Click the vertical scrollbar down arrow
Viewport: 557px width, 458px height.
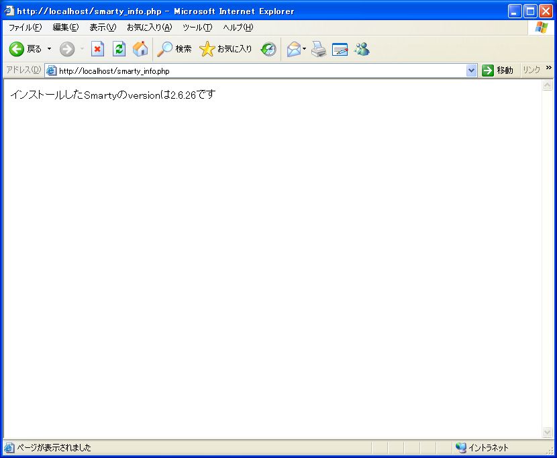[x=547, y=432]
